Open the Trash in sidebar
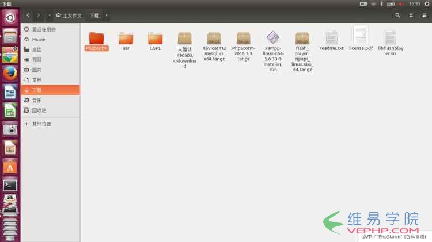 (51, 110)
